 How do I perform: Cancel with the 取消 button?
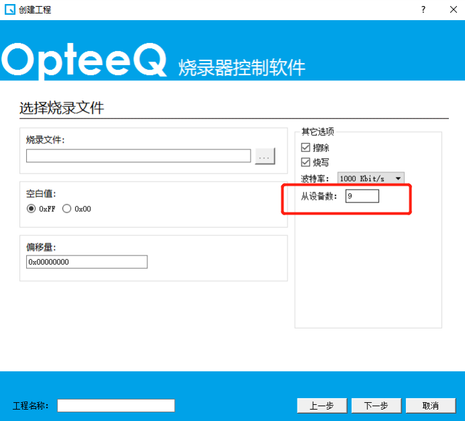430,406
